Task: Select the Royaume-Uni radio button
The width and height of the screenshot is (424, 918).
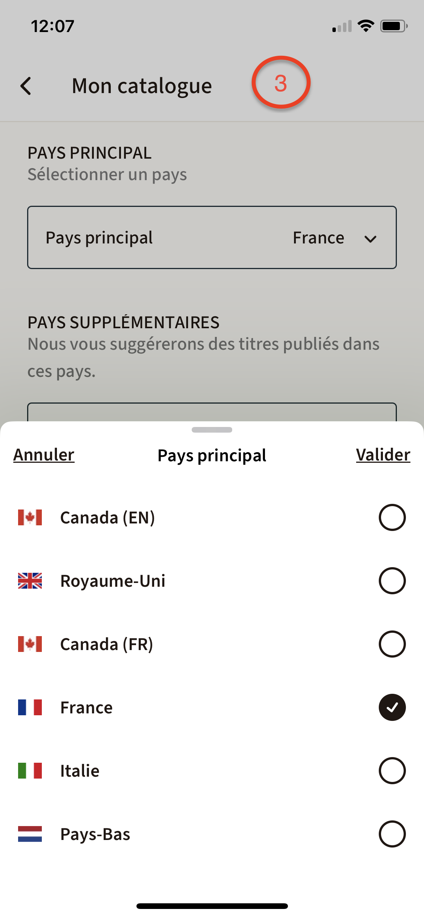Action: pos(392,581)
